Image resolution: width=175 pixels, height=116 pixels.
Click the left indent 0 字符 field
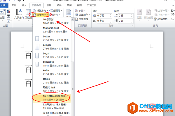point(103,16)
